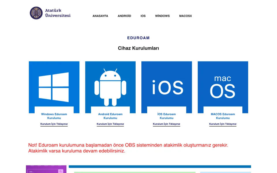Viewport: 277px width, 173px height.
Task: Click the search magnifier in purple thumbnail
Action: pos(61,171)
